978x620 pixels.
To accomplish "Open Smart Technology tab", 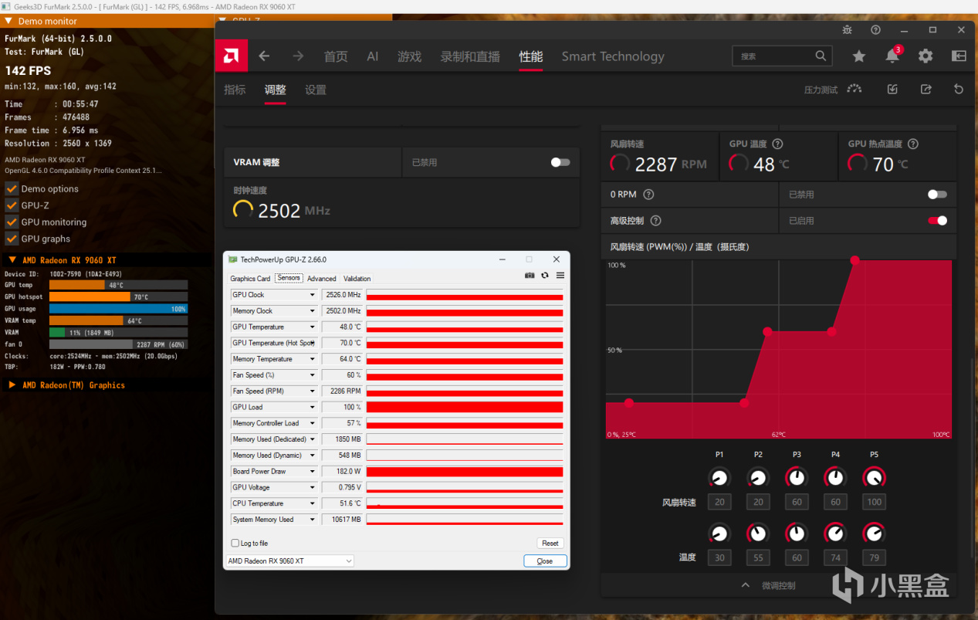I will tap(613, 56).
